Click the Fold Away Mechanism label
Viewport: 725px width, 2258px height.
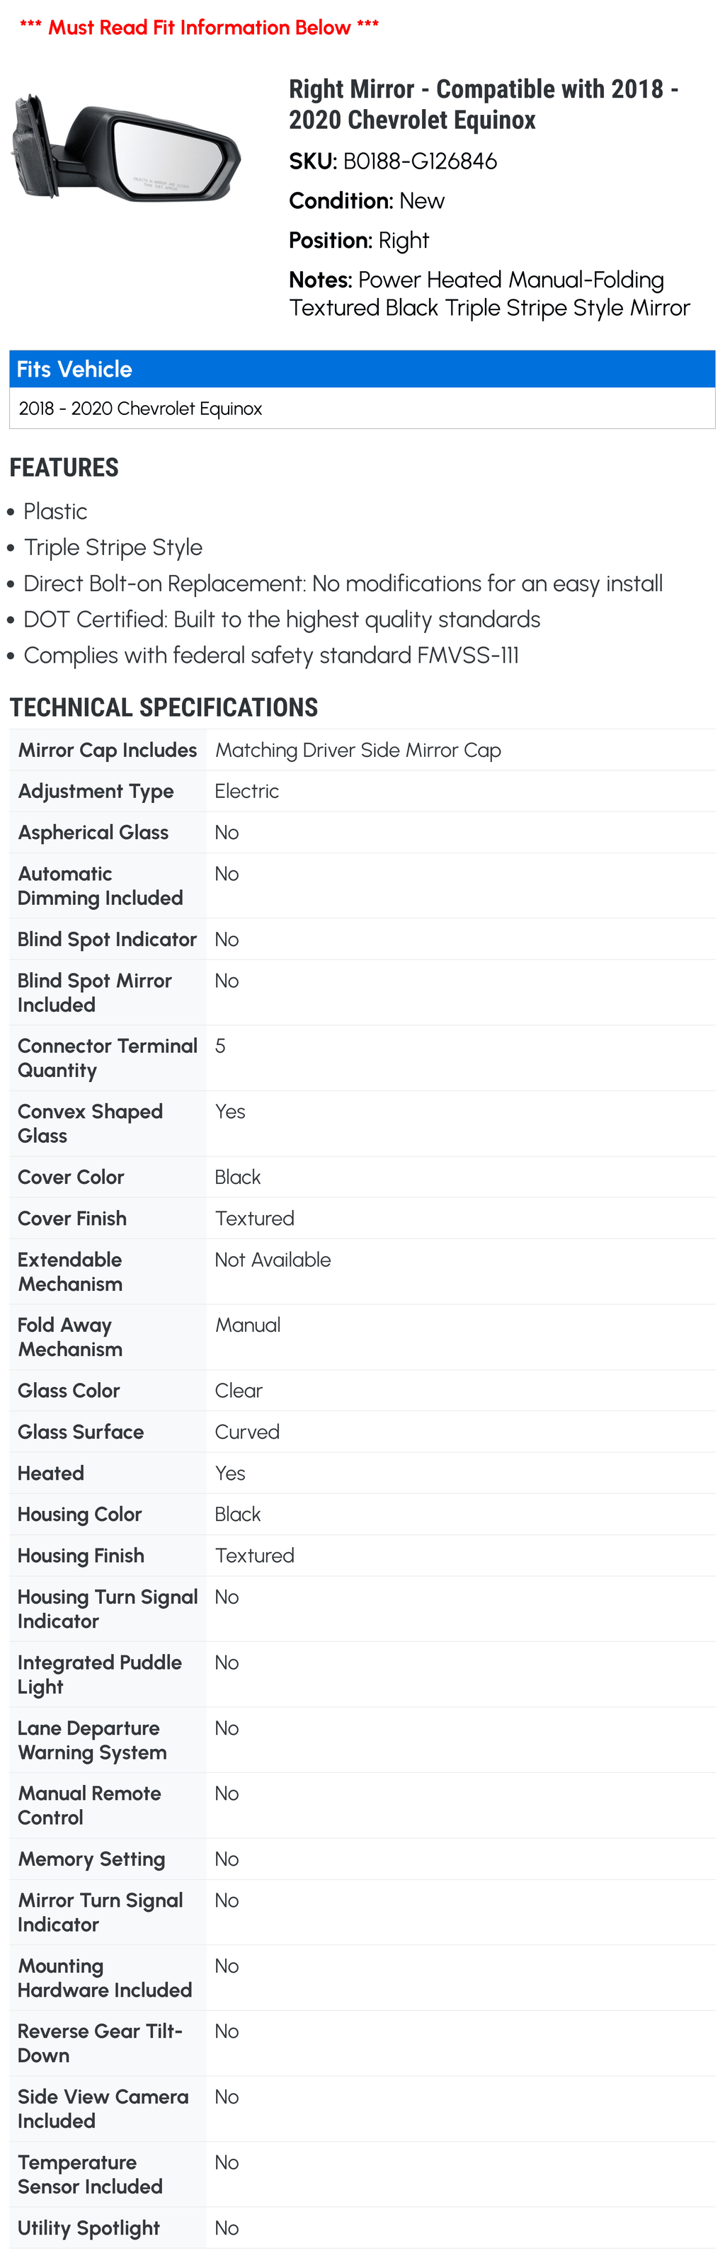point(69,1337)
